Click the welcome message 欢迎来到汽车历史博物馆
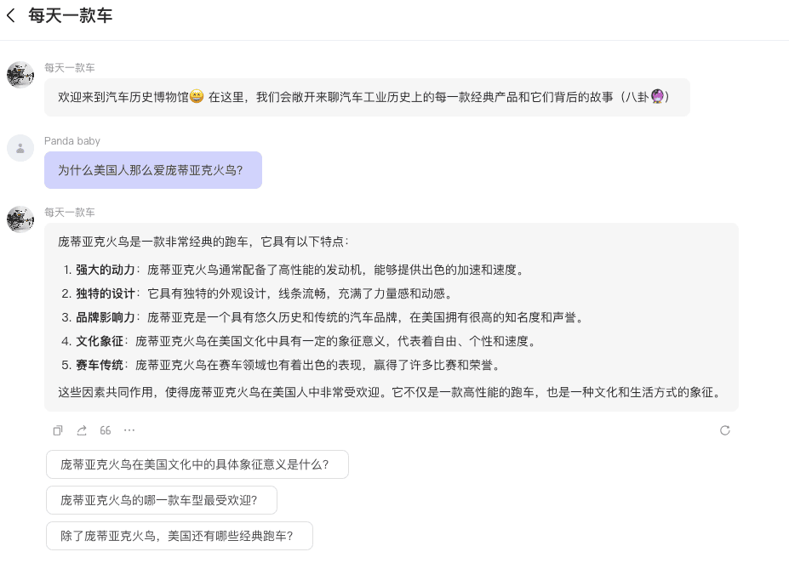 366,98
